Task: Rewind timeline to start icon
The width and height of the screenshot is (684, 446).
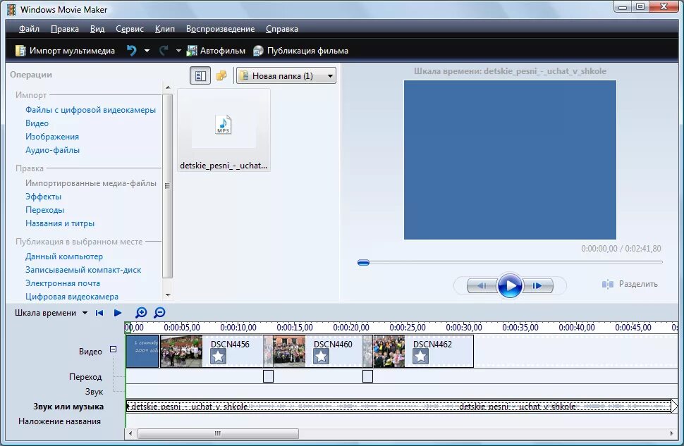Action: tap(99, 313)
